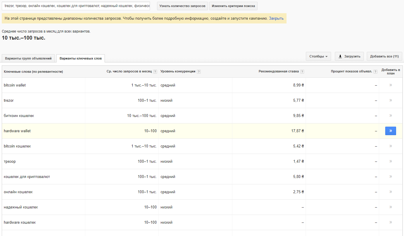This screenshot has height=236, width=404.
Task: Click help icon next to recommended bid
Action: pos(302,72)
